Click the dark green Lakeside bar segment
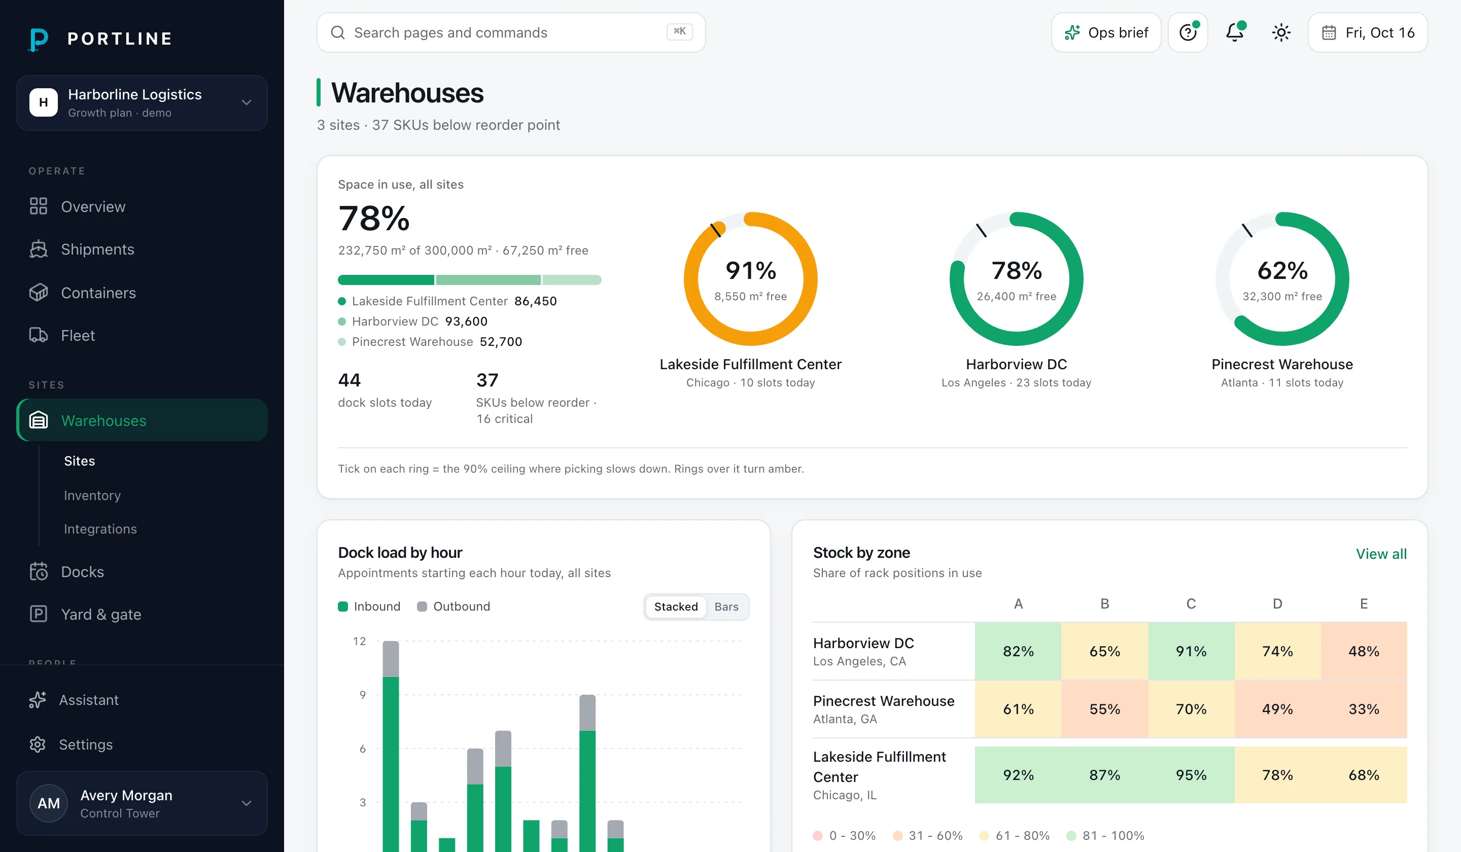Viewport: 1461px width, 852px height. click(x=386, y=280)
